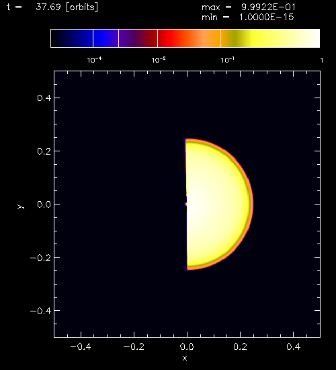This screenshot has height=370, width=336.
Task: Click the 0.4 tick label on y axis
Action: click(x=44, y=98)
